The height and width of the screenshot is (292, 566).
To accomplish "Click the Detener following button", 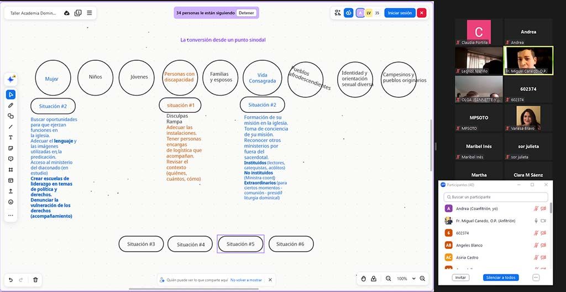I will [247, 13].
